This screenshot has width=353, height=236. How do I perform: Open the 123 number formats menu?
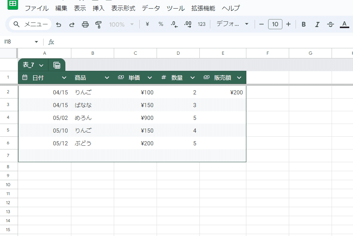coord(202,24)
